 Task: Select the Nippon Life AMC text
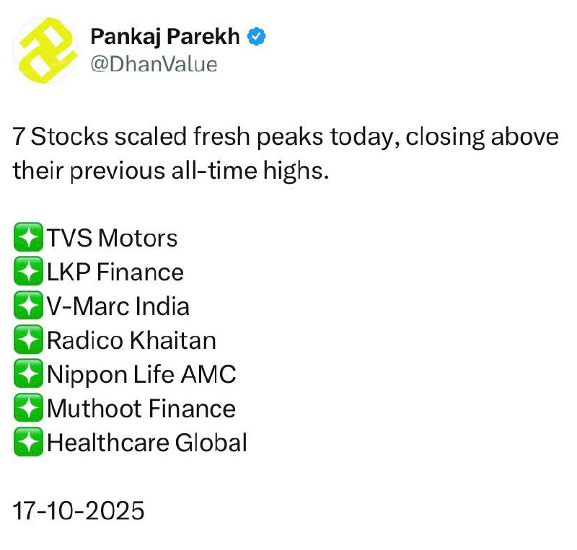click(x=141, y=375)
